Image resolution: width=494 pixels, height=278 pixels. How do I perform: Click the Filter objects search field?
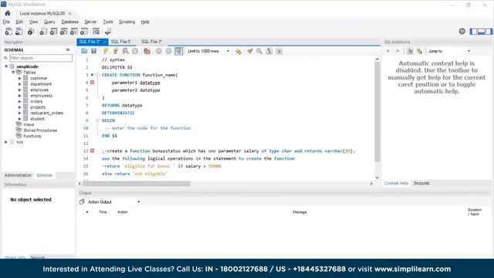click(x=41, y=58)
